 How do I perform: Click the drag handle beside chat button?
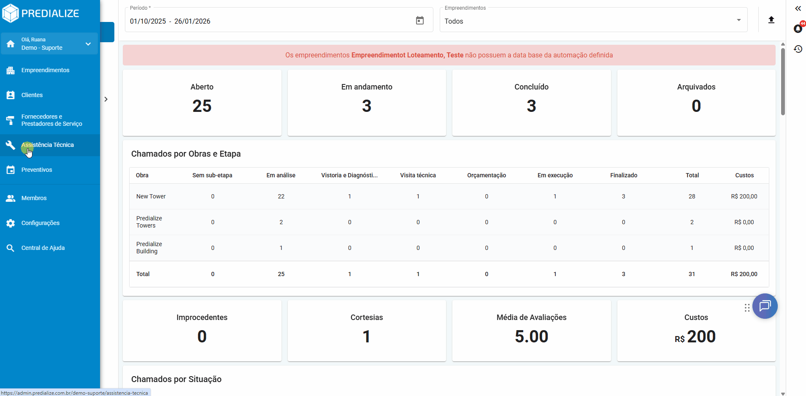tap(747, 308)
